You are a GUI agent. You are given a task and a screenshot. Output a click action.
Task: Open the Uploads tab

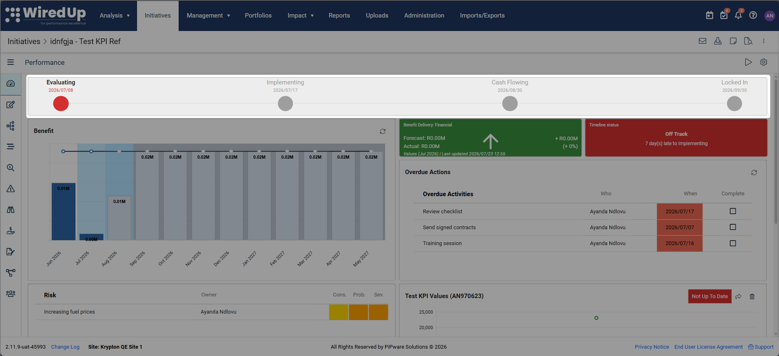[377, 15]
